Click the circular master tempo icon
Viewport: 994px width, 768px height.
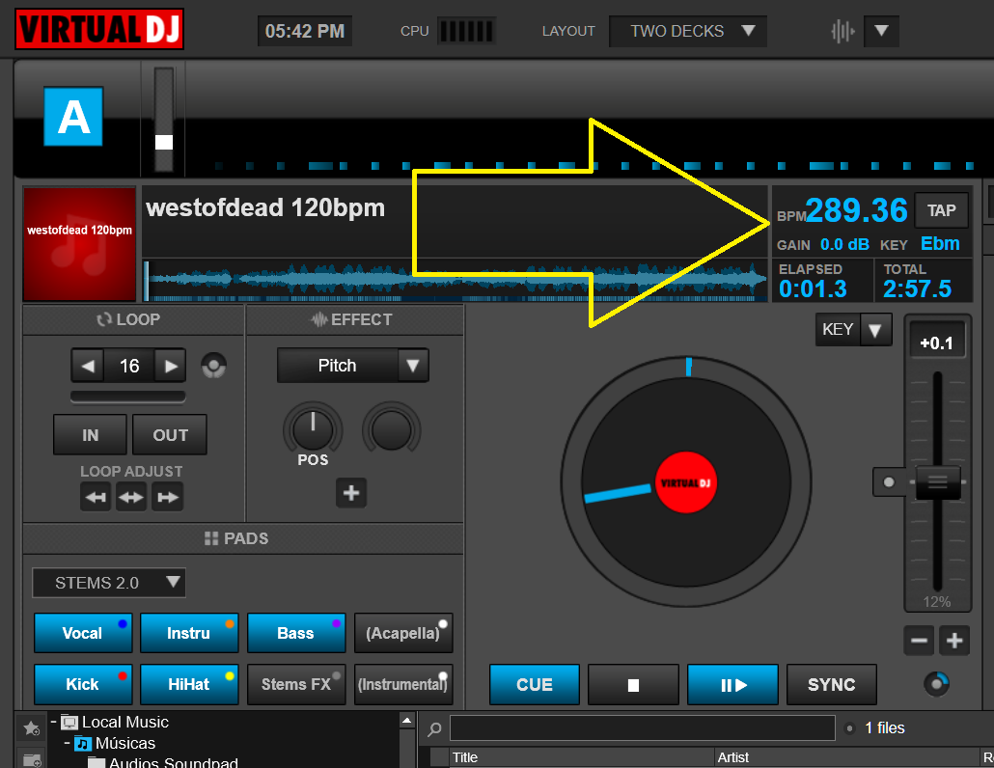tap(937, 684)
